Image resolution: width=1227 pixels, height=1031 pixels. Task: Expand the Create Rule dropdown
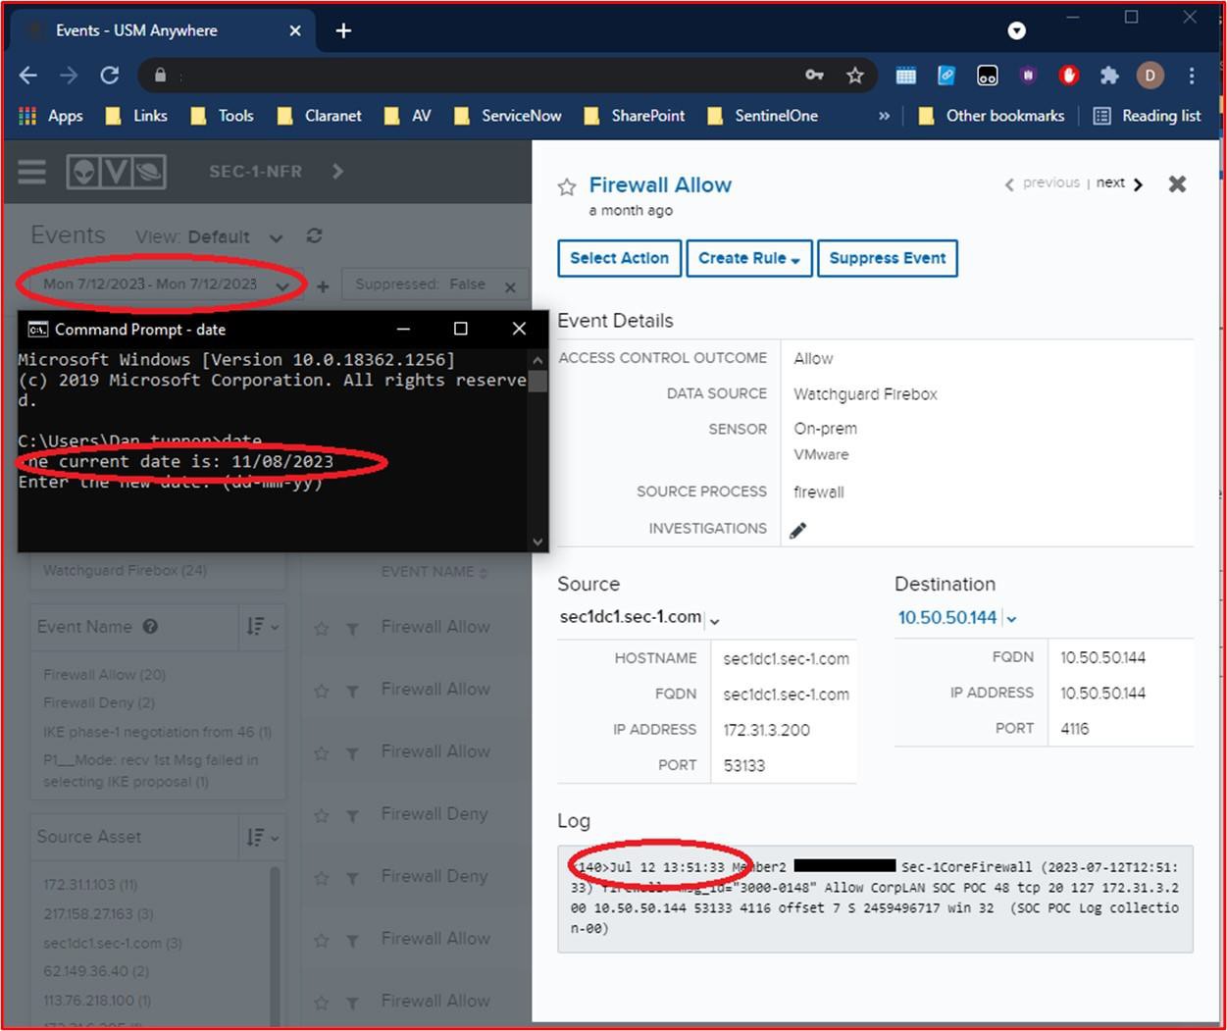(748, 258)
